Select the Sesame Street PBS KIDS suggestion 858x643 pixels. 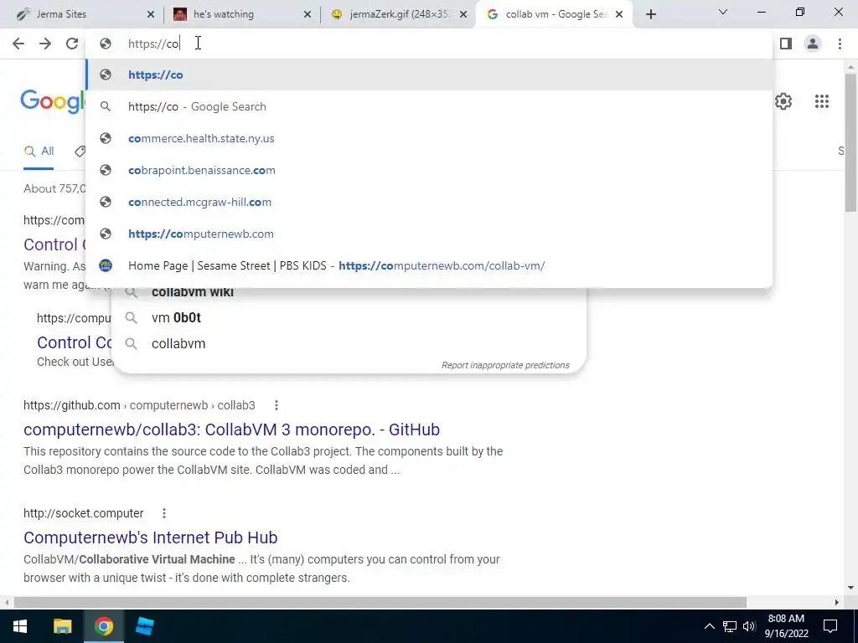pyautogui.click(x=429, y=265)
